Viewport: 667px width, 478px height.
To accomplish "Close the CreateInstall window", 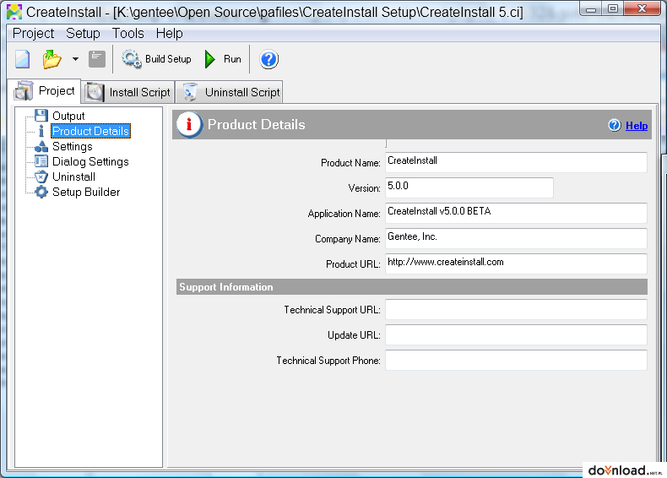I will pos(643,9).
